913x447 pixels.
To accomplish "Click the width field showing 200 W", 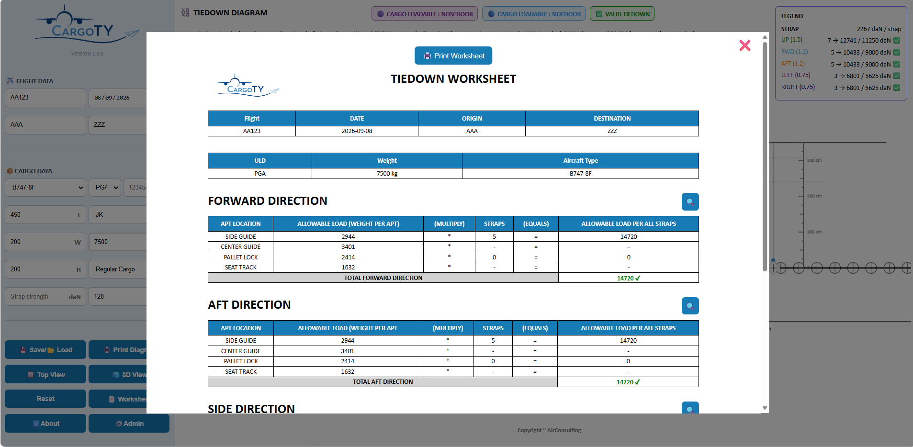I will [45, 242].
